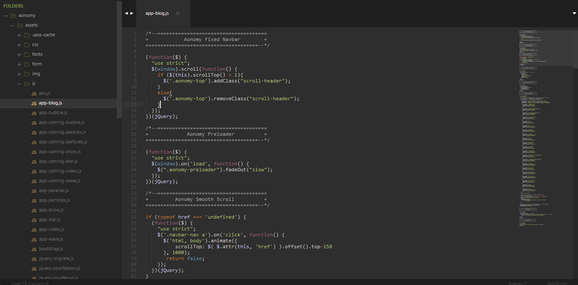
Task: Click the JS icon beside app-coming-snow.js
Action: pyautogui.click(x=33, y=152)
